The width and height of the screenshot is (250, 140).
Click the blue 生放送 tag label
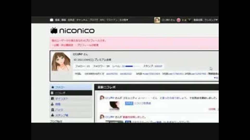pyautogui.click(x=129, y=103)
